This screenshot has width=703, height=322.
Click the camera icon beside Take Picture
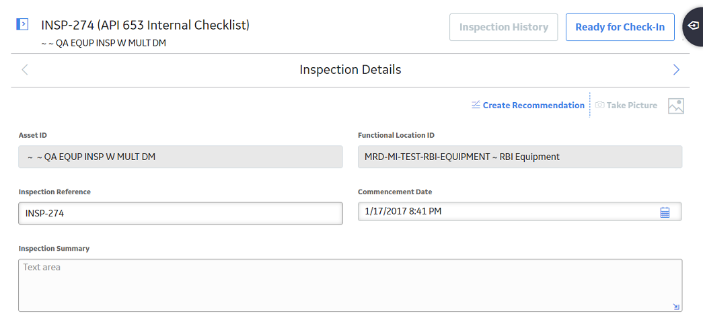[599, 106]
